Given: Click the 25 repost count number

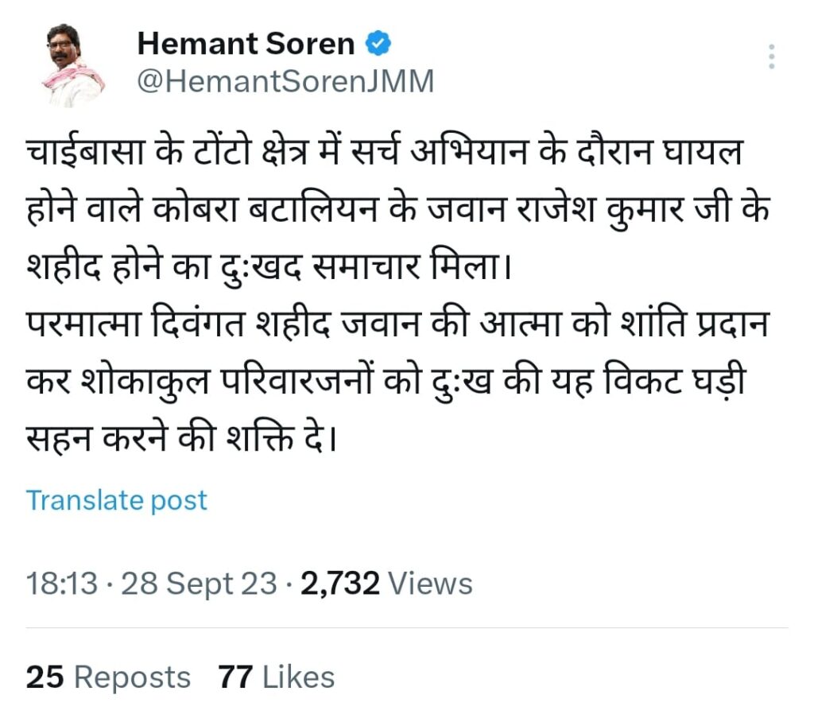Looking at the screenshot, I should 45,677.
